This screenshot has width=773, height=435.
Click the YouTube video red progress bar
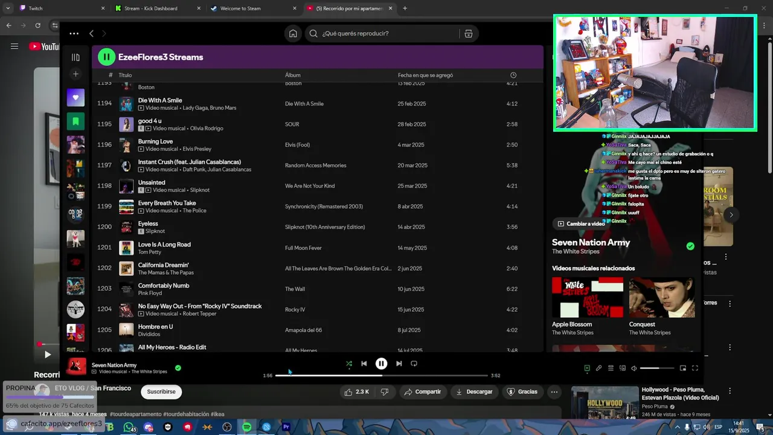(39, 344)
